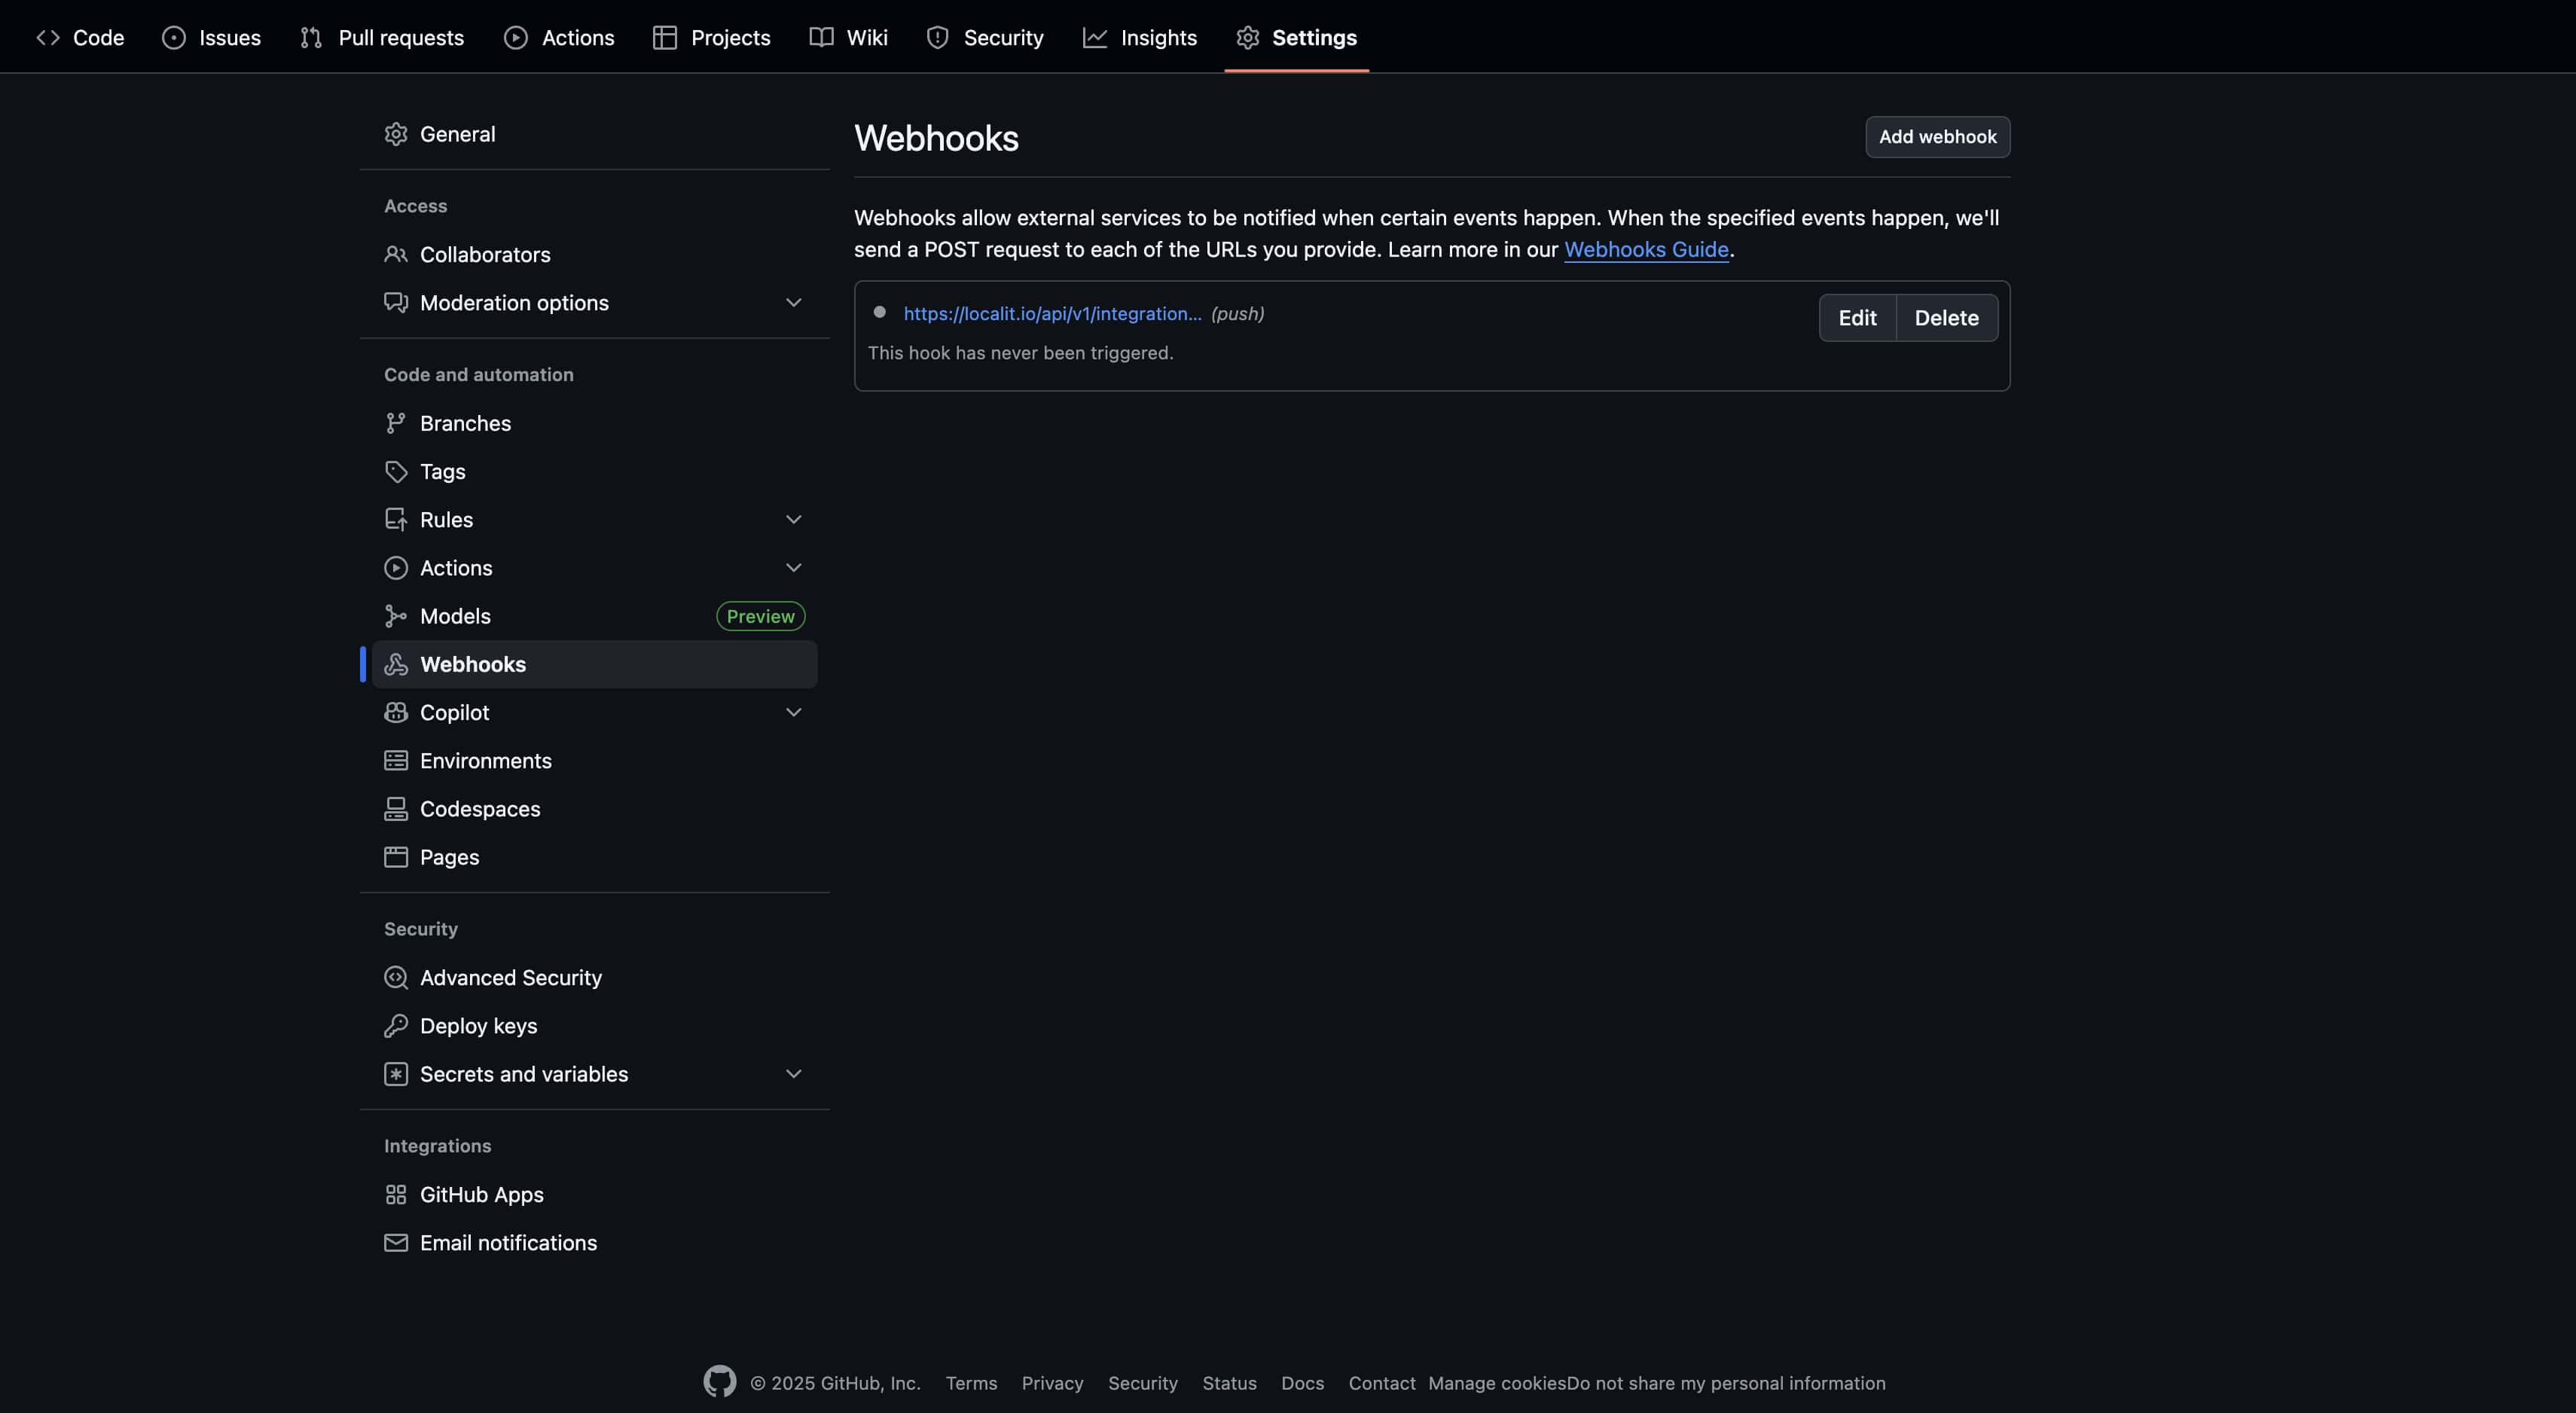2576x1413 pixels.
Task: Open the Contact footer link
Action: pos(1381,1383)
